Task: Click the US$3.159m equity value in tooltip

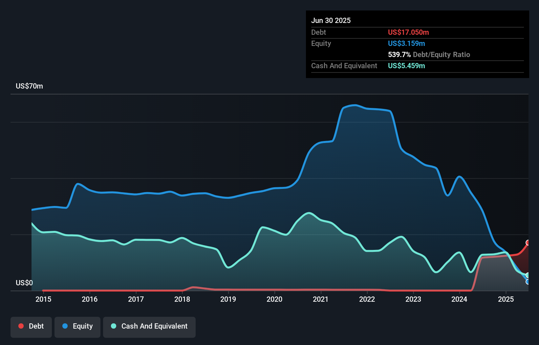Action: coord(406,43)
